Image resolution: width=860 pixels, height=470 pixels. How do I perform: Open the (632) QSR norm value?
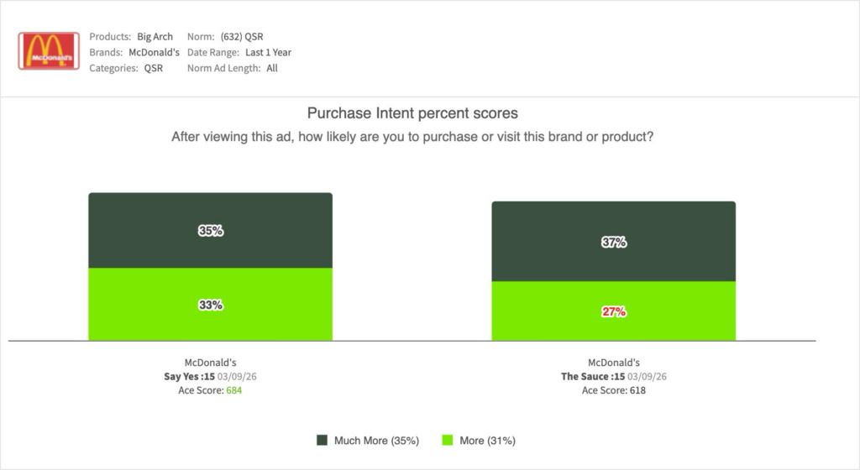pos(242,37)
